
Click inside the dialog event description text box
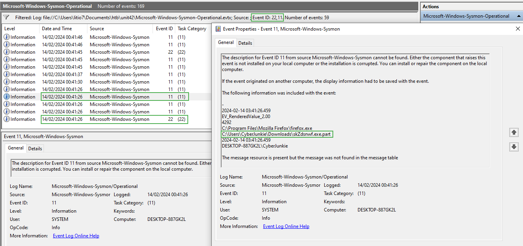(x=355, y=110)
